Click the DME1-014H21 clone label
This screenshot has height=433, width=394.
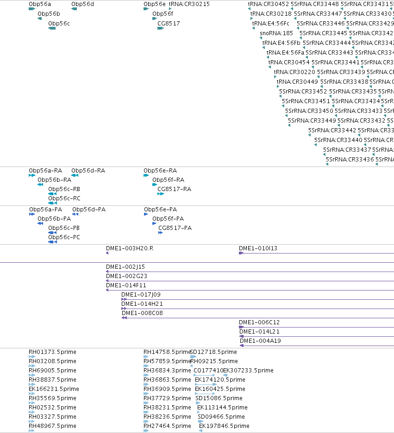coord(142,304)
